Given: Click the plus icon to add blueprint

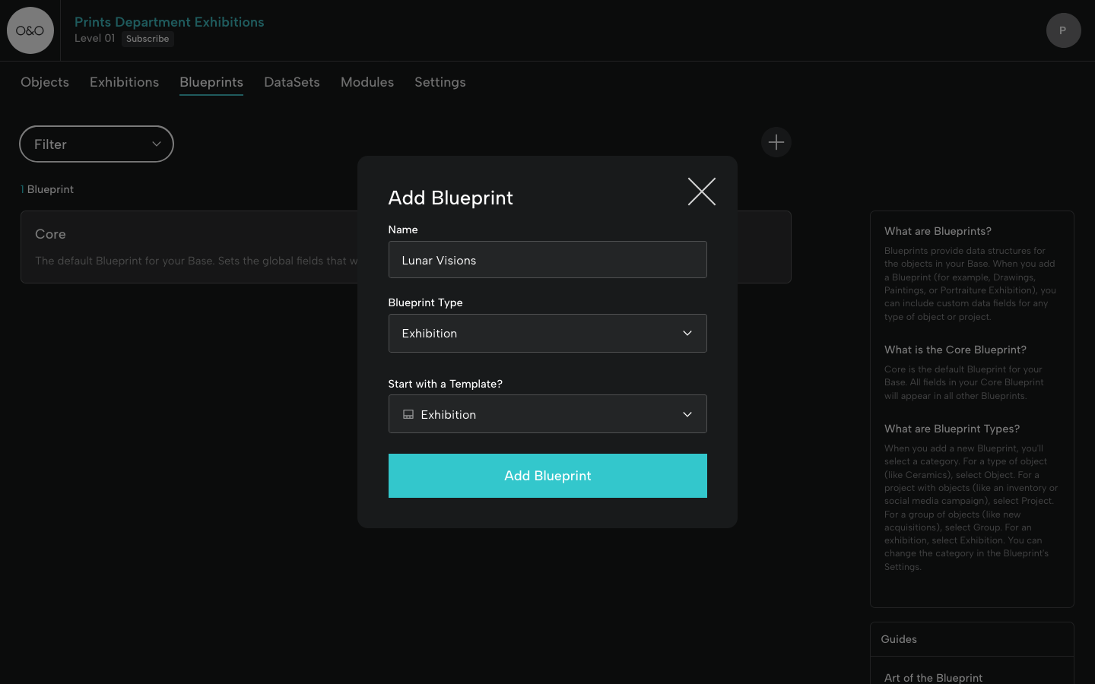Looking at the screenshot, I should 776,142.
